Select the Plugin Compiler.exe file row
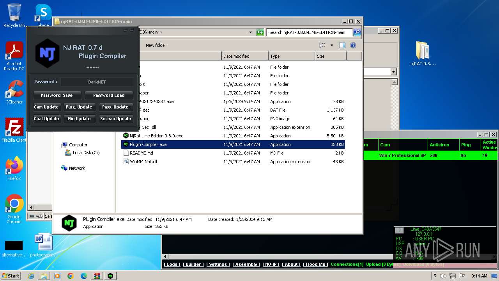The image size is (499, 281). [x=233, y=144]
